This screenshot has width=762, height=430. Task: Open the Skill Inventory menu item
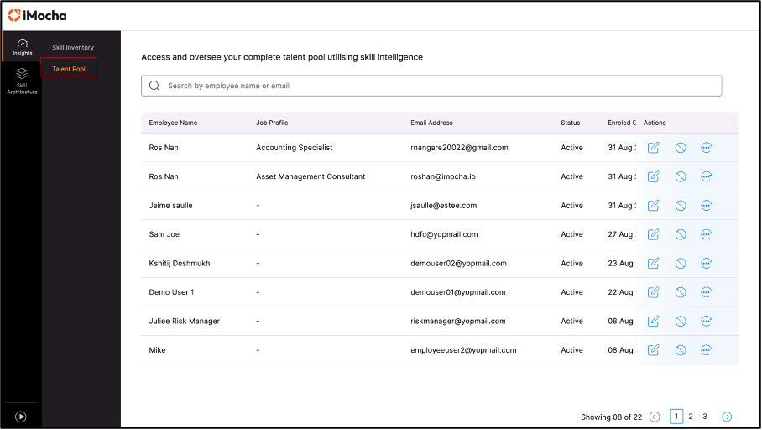tap(73, 47)
